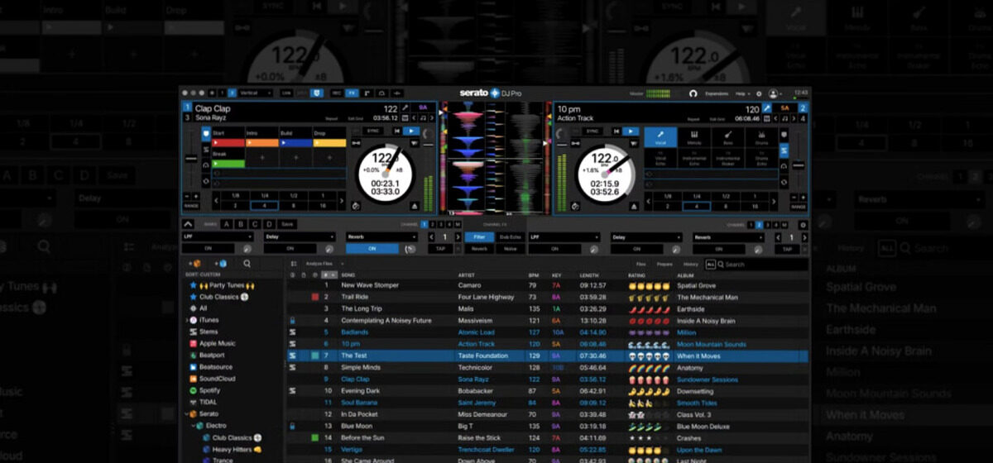Switch to the Prepare tab
This screenshot has height=463, width=993.
click(x=664, y=265)
